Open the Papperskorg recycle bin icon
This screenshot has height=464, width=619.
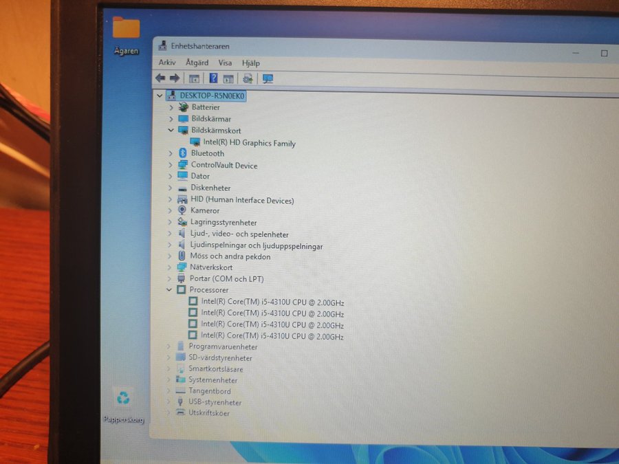(123, 398)
